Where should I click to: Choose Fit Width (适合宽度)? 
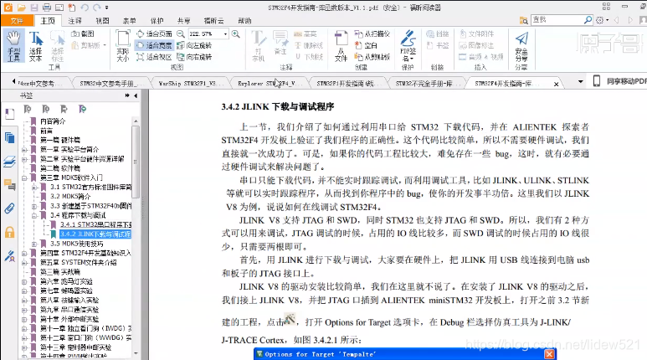coord(154,45)
